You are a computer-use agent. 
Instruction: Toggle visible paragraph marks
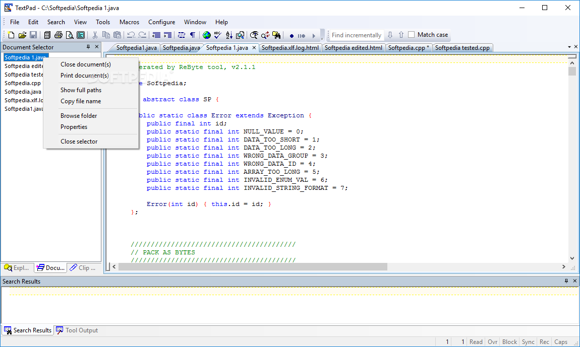tap(193, 35)
